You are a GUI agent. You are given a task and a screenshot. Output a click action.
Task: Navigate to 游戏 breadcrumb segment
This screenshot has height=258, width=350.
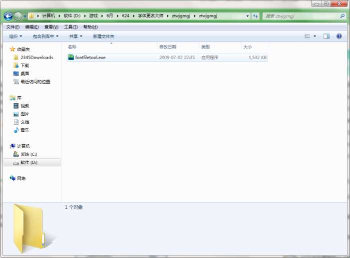[x=93, y=16]
